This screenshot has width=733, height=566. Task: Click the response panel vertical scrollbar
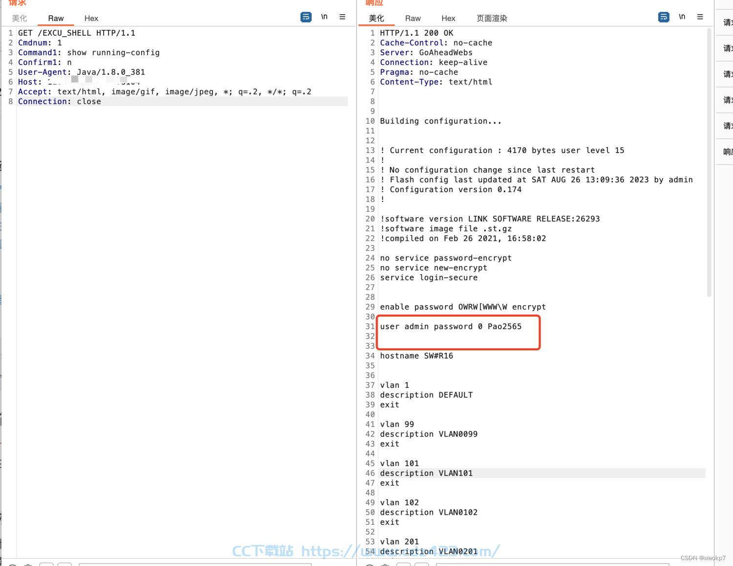click(709, 162)
